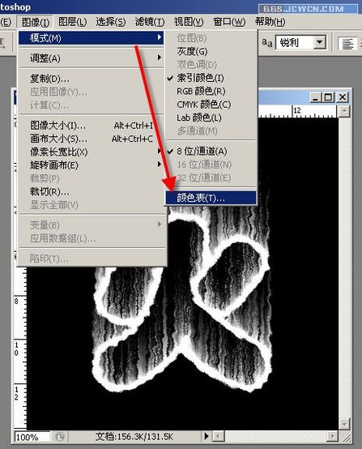Expand the 调整(A) submenu
This screenshot has width=362, height=449.
[92, 58]
